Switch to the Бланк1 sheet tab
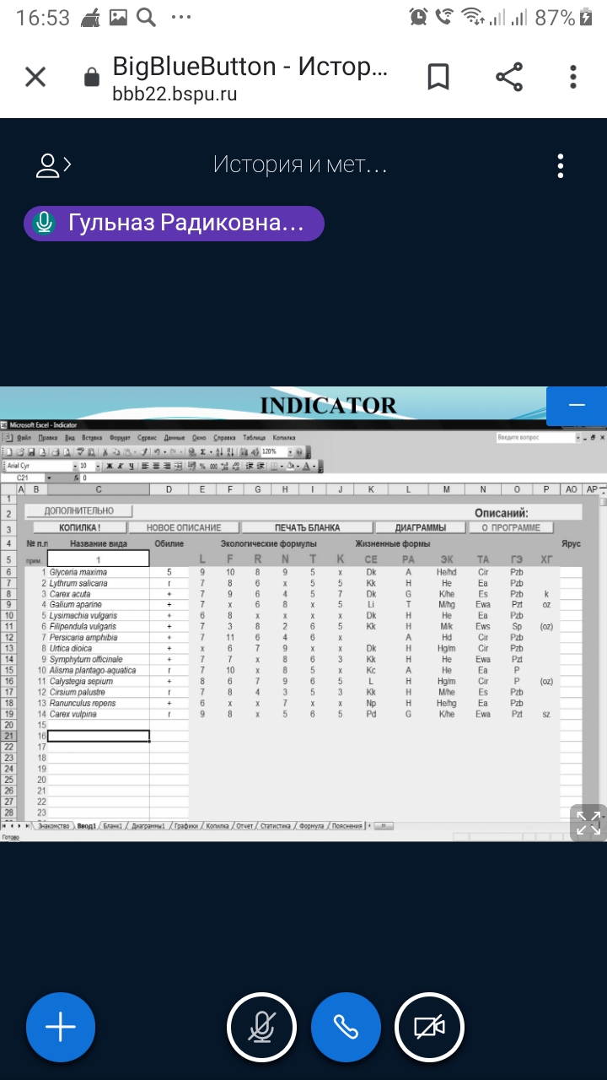 (111, 826)
